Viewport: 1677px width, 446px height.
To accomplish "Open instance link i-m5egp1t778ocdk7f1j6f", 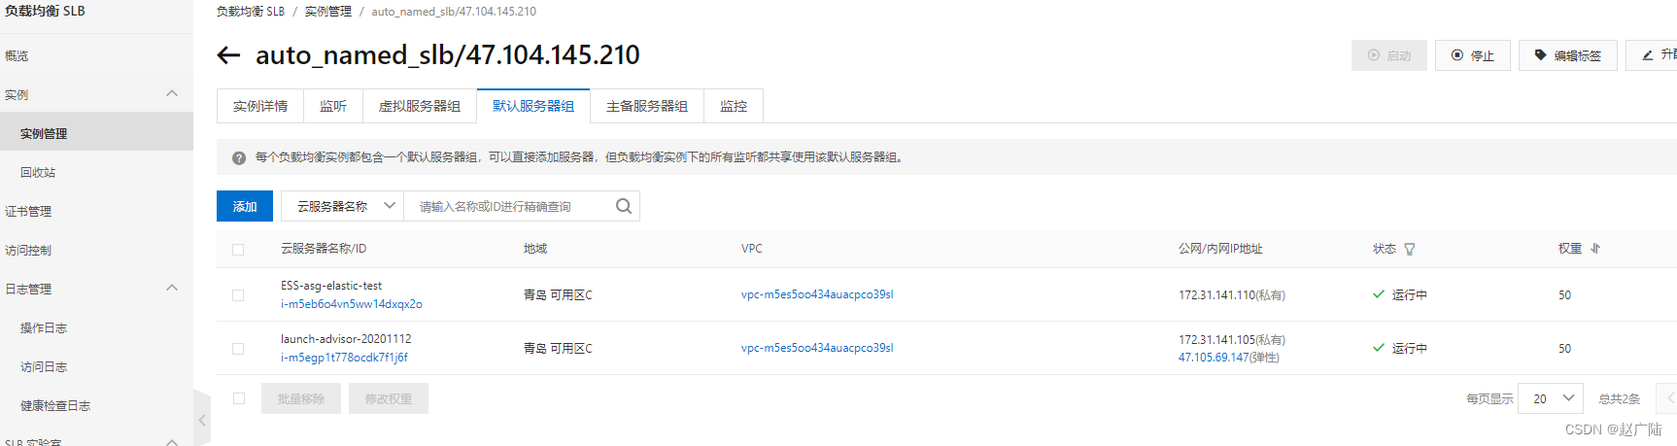I will pos(344,358).
